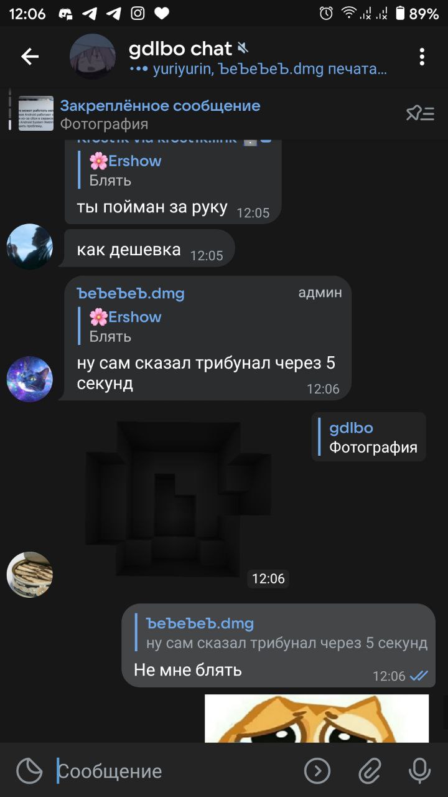The width and height of the screenshot is (448, 797).
Task: Attach a file with the paperclip icon
Action: (370, 771)
